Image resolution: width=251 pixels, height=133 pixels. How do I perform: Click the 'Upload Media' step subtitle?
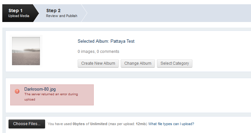19,16
